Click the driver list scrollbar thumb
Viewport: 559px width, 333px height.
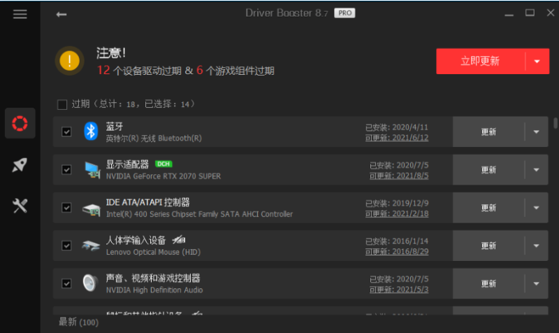(556, 123)
